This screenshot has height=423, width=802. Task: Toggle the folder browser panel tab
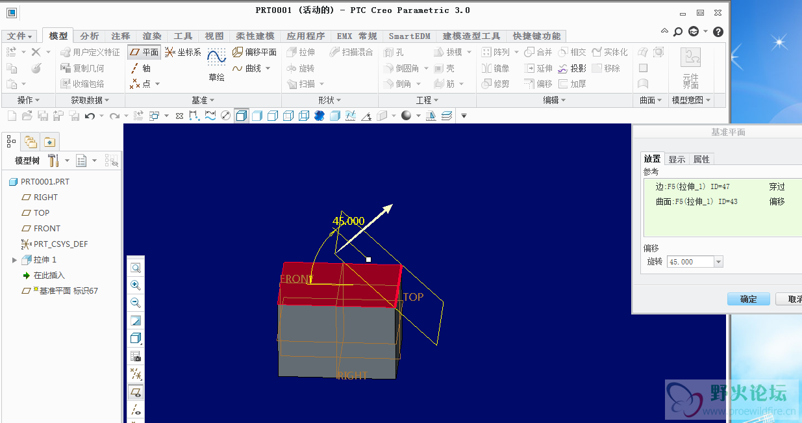31,142
